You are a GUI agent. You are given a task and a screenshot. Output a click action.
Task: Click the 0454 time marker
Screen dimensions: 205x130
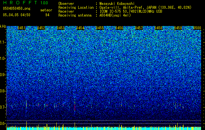80,28
